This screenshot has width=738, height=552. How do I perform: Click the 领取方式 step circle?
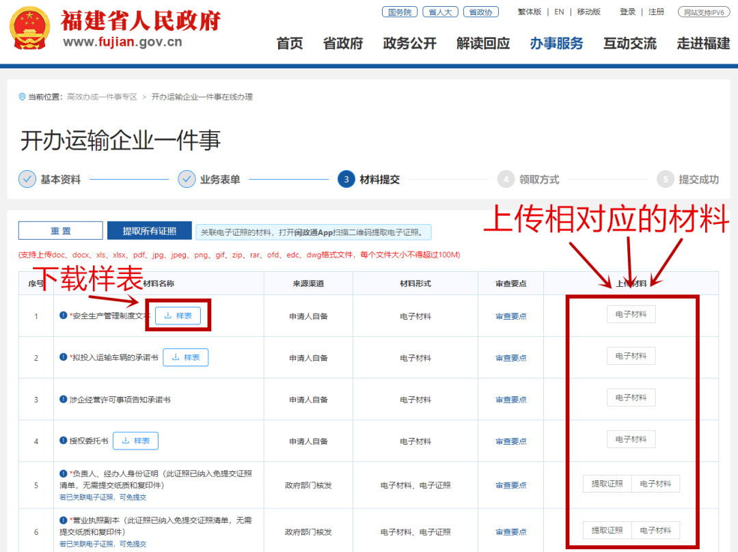pyautogui.click(x=506, y=178)
